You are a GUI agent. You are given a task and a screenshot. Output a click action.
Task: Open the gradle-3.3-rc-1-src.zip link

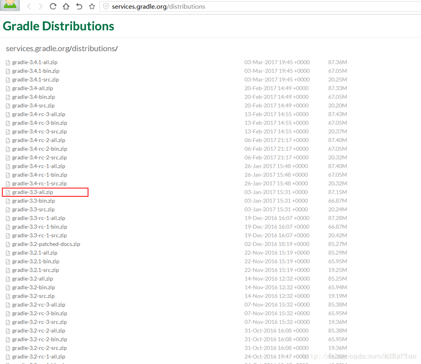(40, 236)
